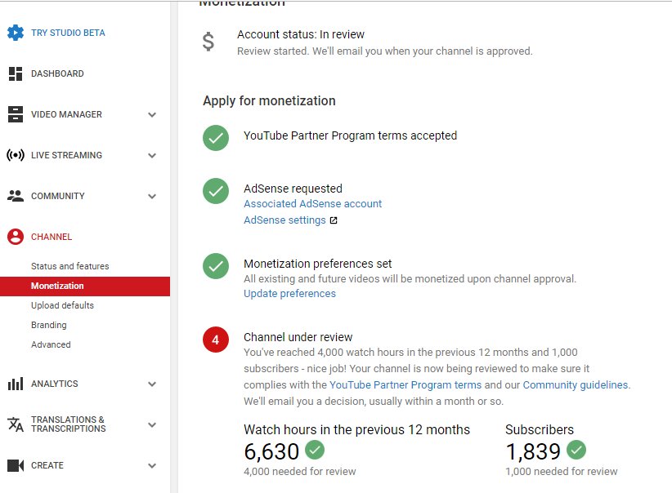Click the 'Subscribers' label
This screenshot has width=672, height=493.
pos(539,429)
